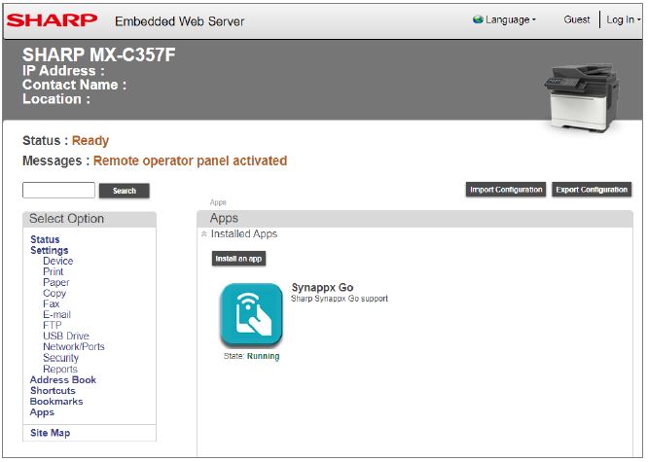Collapse the Installed Apps section

(x=203, y=234)
